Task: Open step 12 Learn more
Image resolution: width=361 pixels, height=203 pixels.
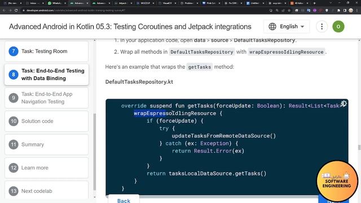Action: point(46,168)
